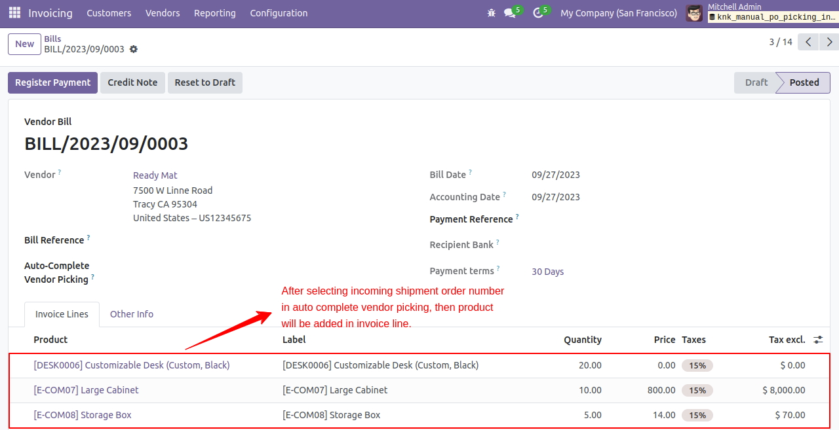839x430 pixels.
Task: Go to next record arrow
Action: click(830, 43)
